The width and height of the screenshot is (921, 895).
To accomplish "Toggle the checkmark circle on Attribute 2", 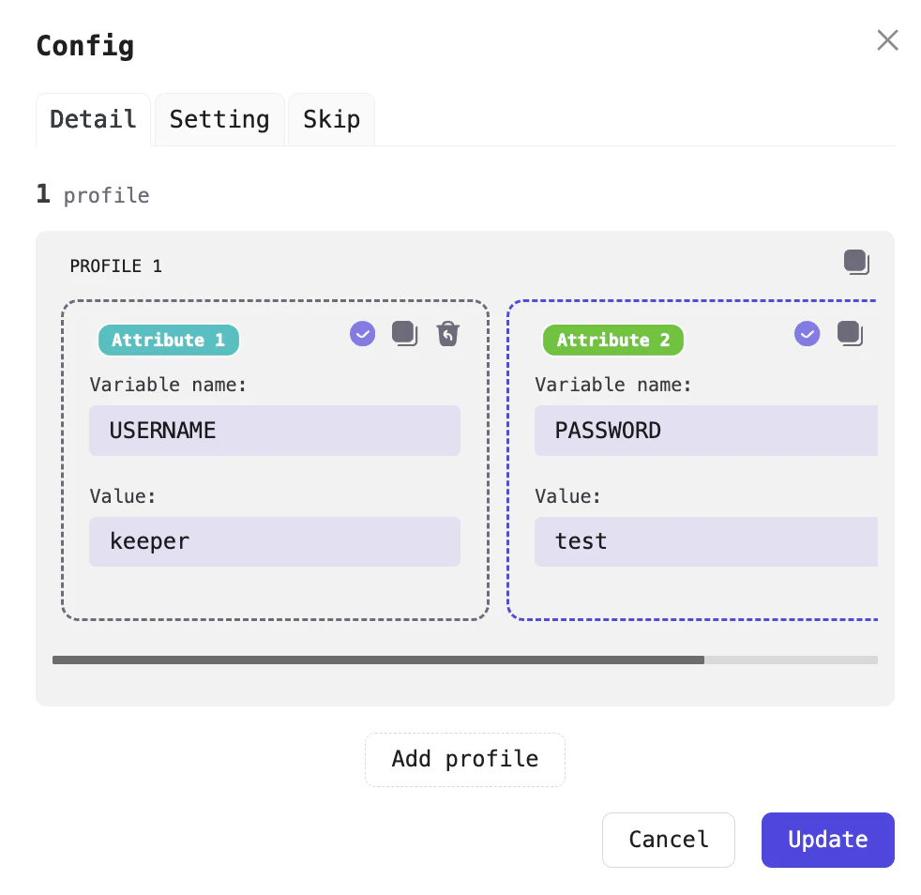I will tap(807, 333).
